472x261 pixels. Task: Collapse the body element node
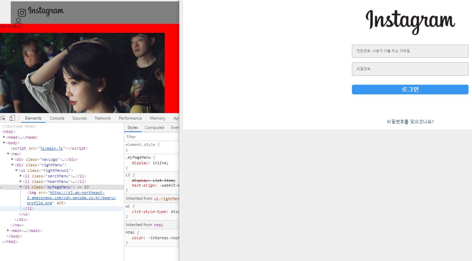click(4, 143)
